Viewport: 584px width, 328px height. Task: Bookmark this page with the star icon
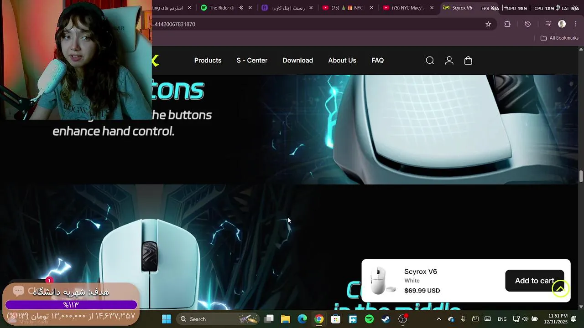click(x=488, y=24)
